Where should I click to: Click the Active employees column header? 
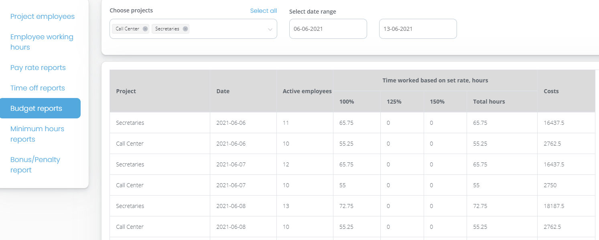tap(305, 91)
